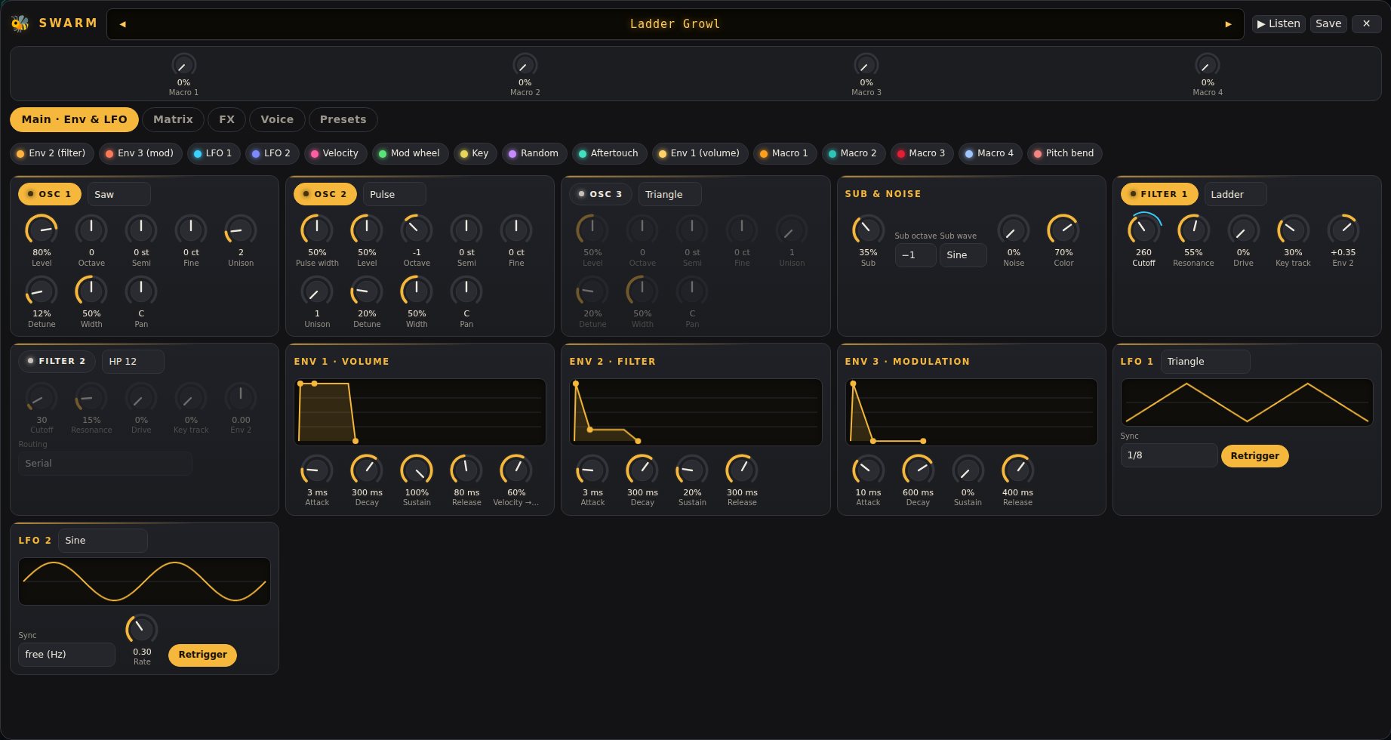Click the Filter 1 Resonance knob
The image size is (1391, 740).
point(1193,230)
